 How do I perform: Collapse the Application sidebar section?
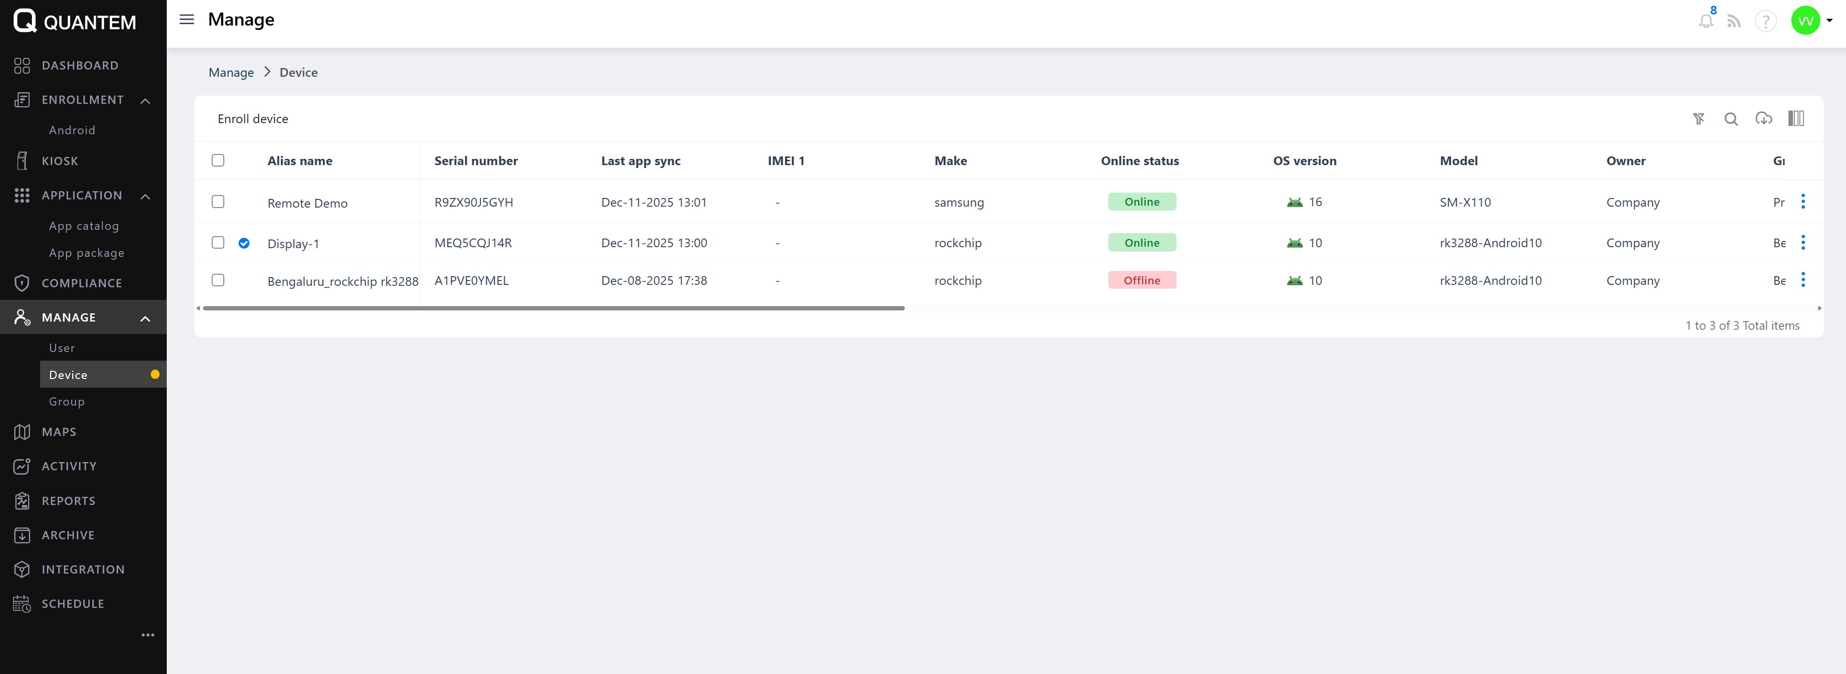[x=145, y=196]
